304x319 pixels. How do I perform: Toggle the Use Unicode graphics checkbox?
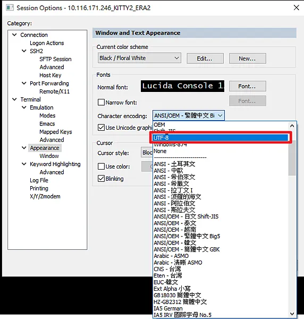tap(101, 128)
